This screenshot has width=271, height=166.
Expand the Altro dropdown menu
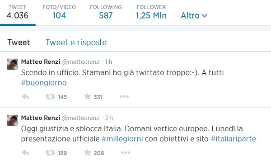pyautogui.click(x=194, y=15)
